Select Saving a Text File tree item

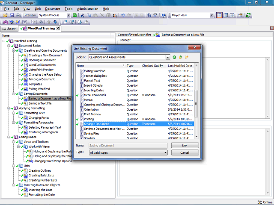[x=40, y=103]
